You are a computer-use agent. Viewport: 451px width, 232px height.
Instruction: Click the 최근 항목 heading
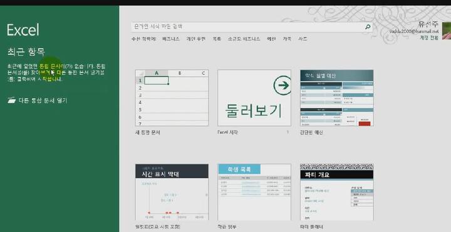[26, 52]
